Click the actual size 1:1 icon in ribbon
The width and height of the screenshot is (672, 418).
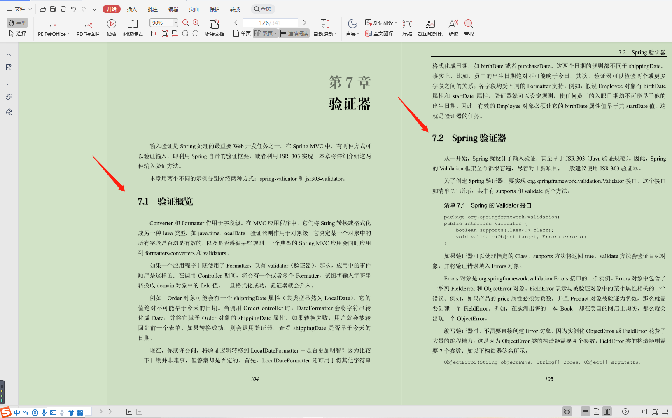click(154, 33)
